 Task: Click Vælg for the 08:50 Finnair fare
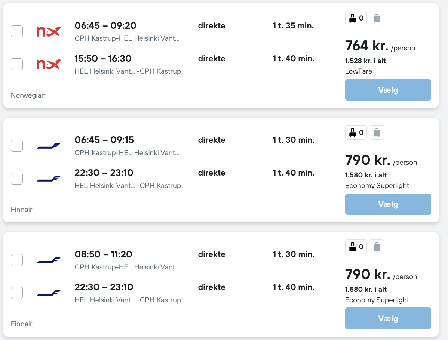coord(388,318)
